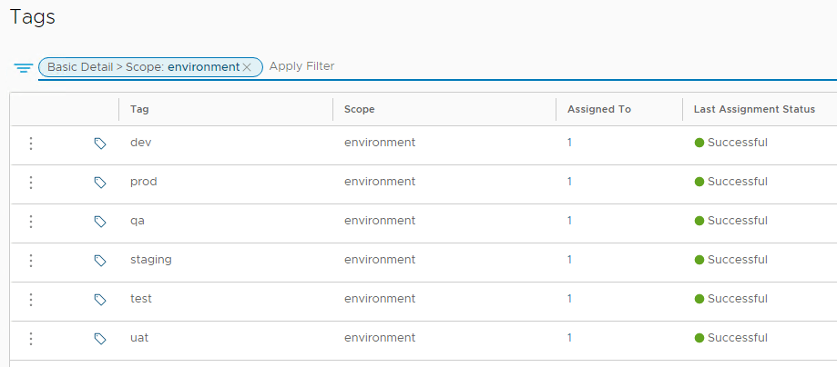Sort by the Scope column header
This screenshot has height=367, width=837.
pos(360,109)
